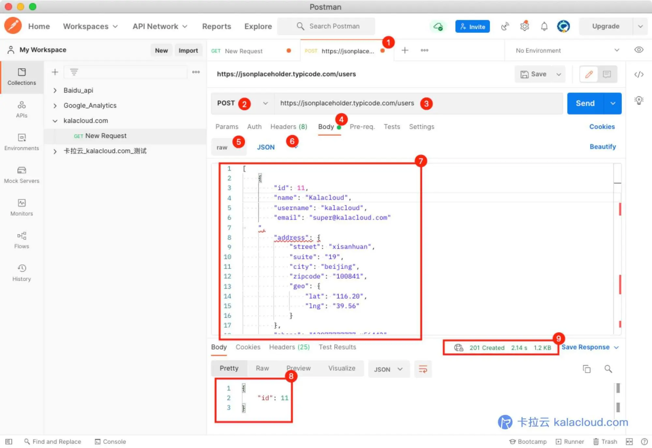652x448 pixels.
Task: Open the History sidebar panel
Action: [x=22, y=273]
